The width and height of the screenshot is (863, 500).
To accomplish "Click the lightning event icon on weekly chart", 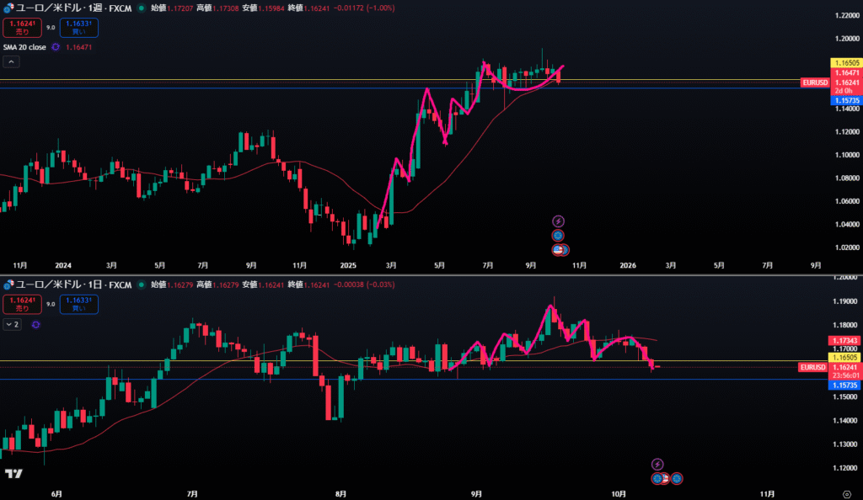I will (x=557, y=221).
